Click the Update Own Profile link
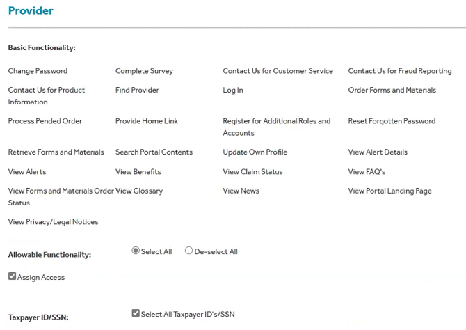This screenshot has width=466, height=330. click(255, 152)
